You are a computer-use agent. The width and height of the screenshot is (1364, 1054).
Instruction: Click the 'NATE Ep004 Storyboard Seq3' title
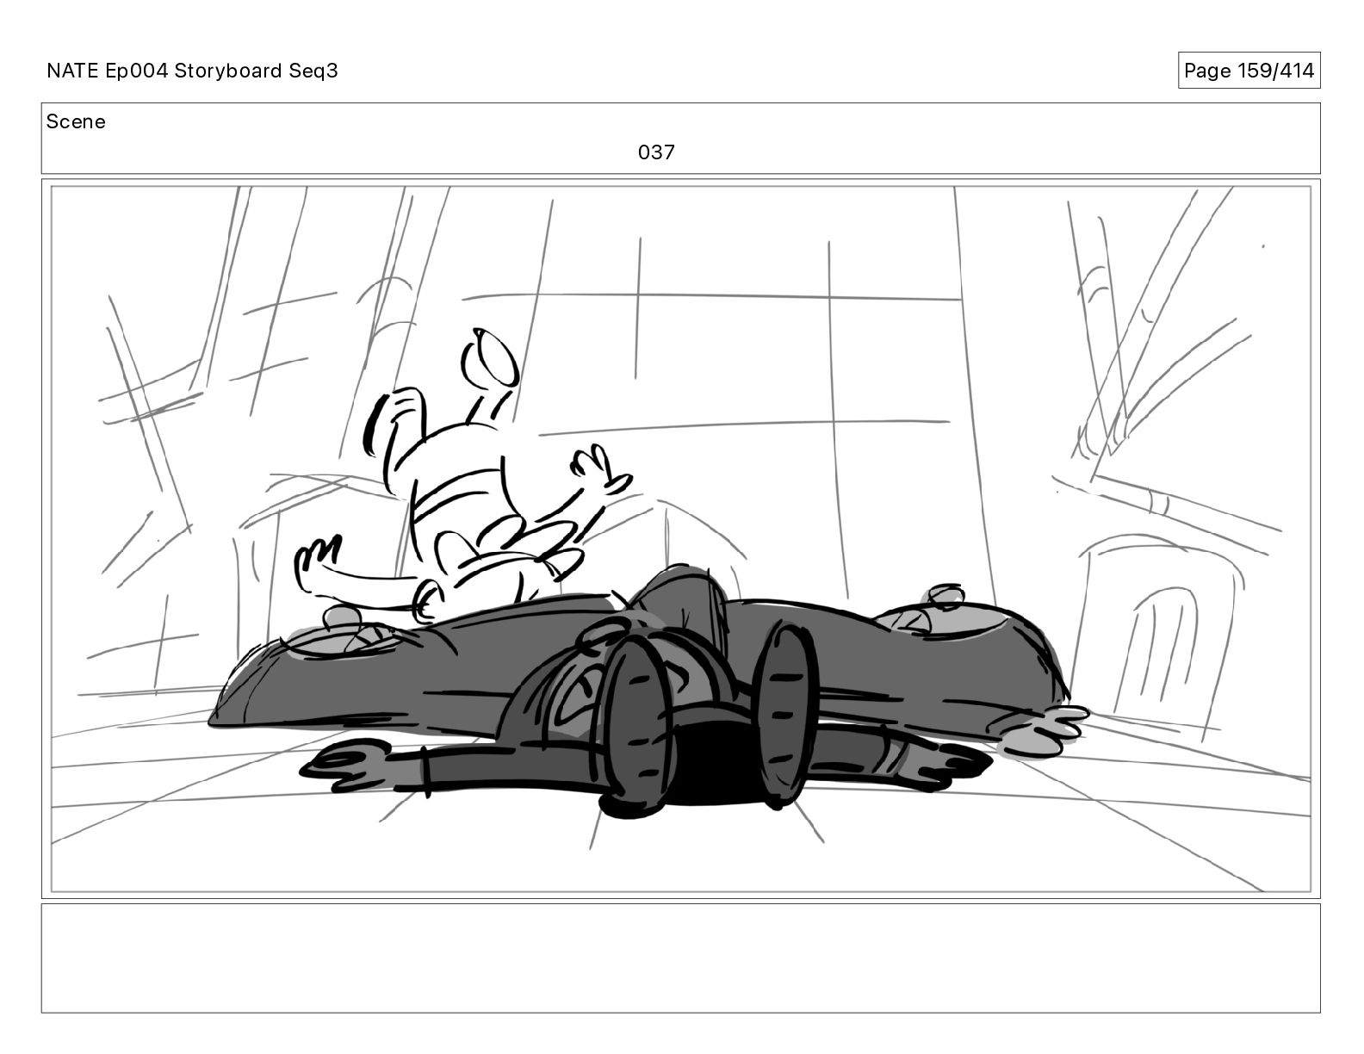pyautogui.click(x=192, y=71)
